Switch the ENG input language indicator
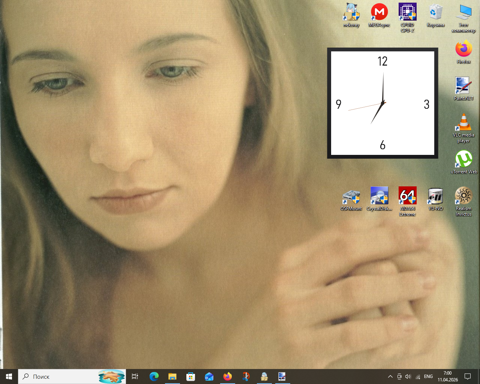 (428, 376)
